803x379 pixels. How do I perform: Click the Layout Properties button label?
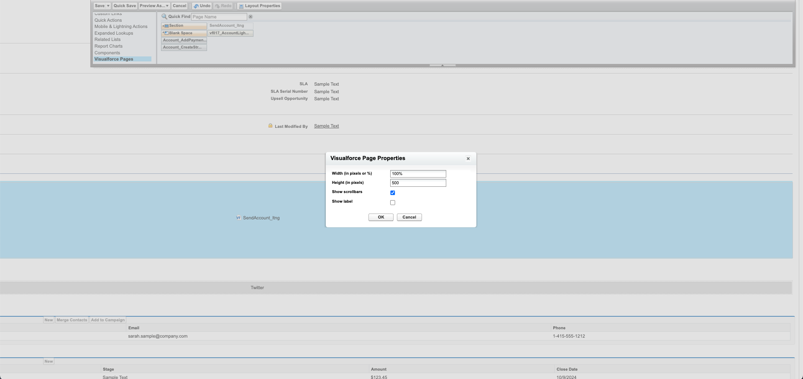(x=262, y=6)
